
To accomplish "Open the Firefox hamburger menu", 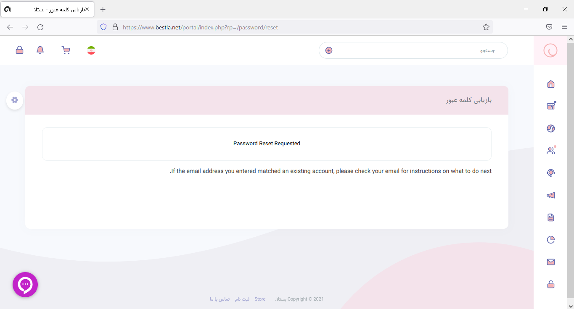I will (564, 27).
